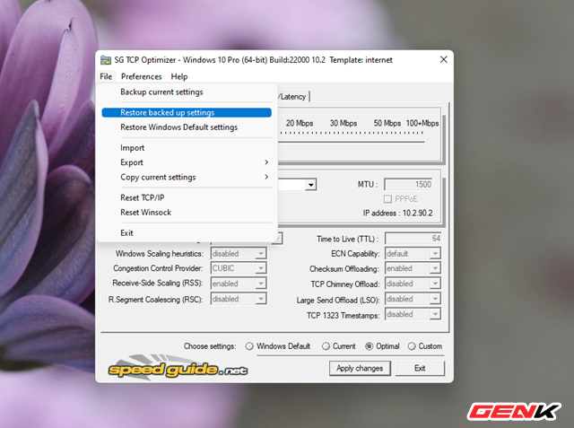
Task: Open the File menu
Action: click(106, 76)
